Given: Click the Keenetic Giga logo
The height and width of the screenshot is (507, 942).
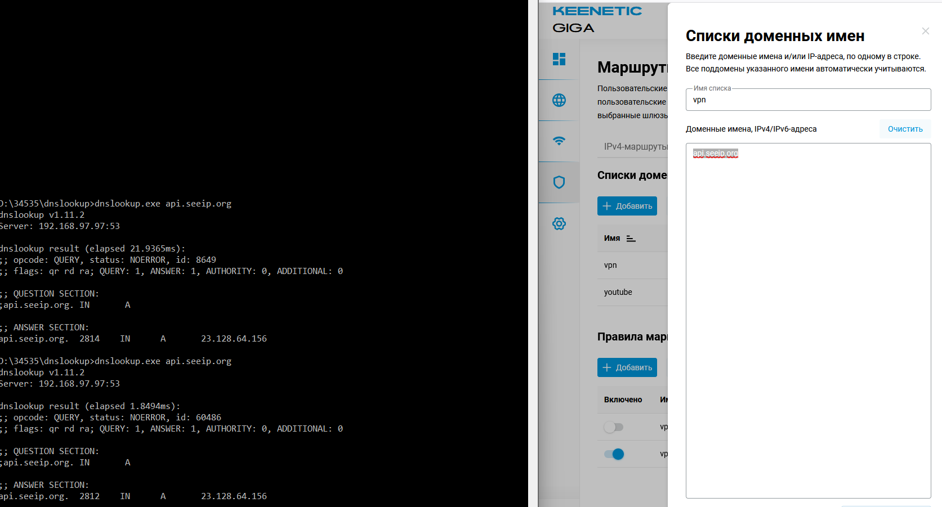Looking at the screenshot, I should 596,19.
